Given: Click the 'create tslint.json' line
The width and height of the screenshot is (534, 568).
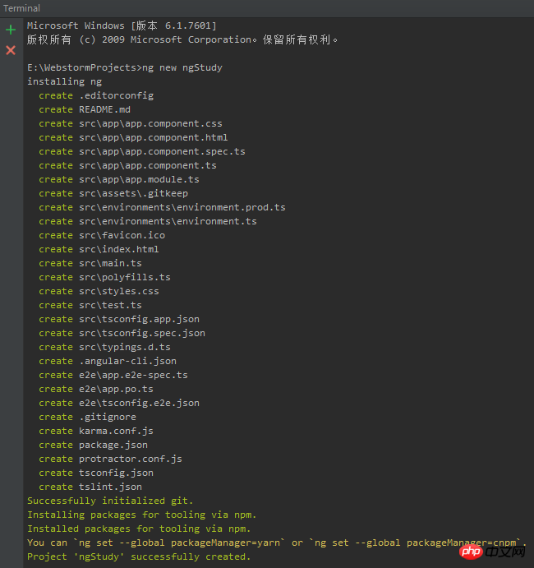Looking at the screenshot, I should tap(90, 487).
